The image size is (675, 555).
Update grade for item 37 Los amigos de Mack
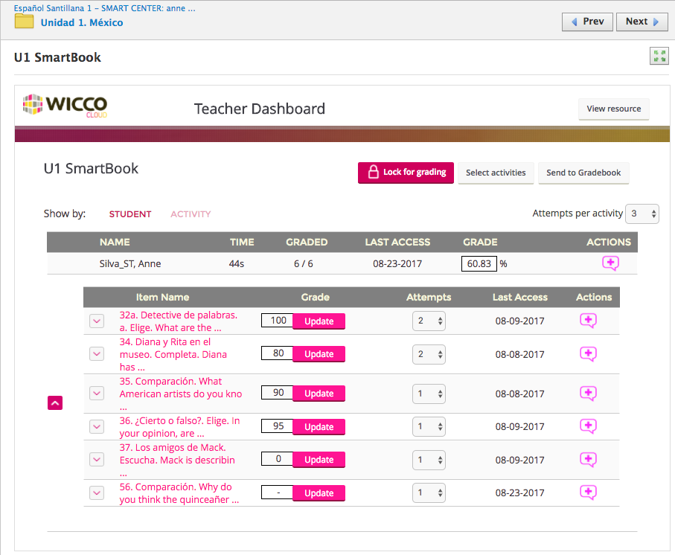319,460
